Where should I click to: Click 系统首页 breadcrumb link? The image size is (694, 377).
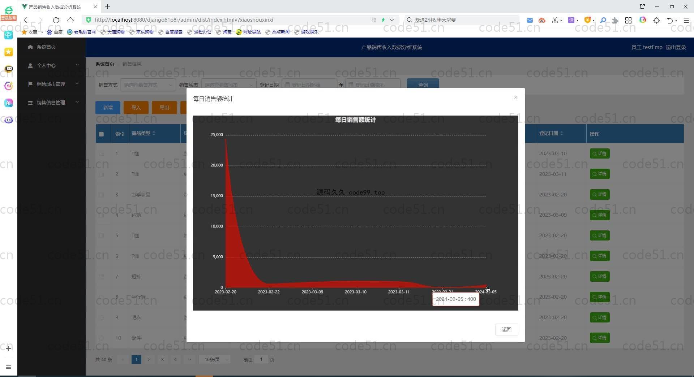coord(105,64)
